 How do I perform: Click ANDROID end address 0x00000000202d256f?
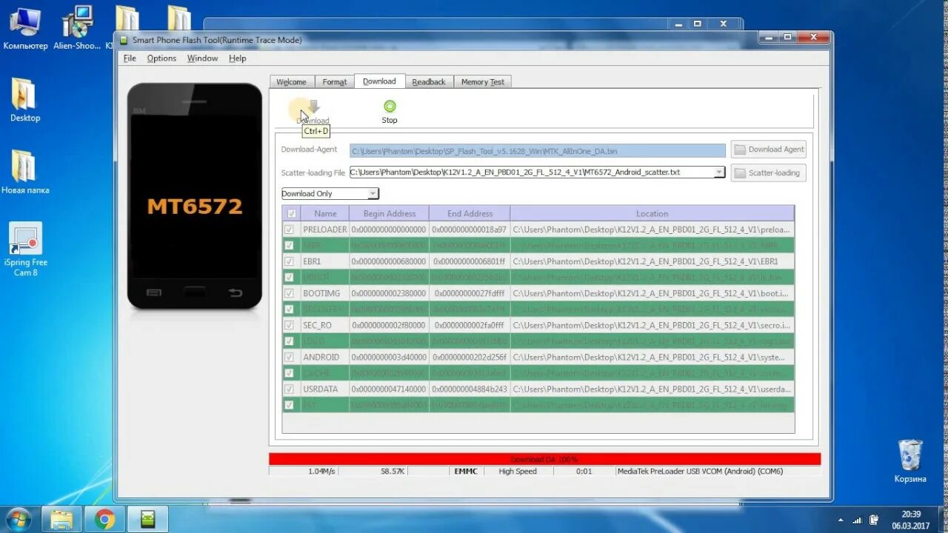[x=470, y=357]
